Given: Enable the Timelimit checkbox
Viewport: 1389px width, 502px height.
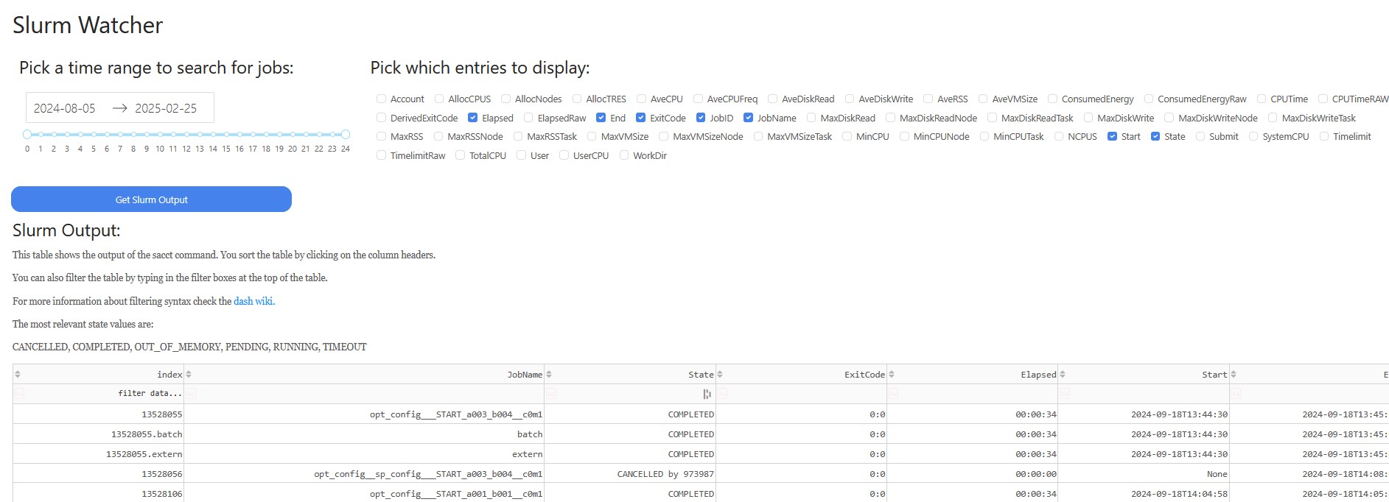Looking at the screenshot, I should click(x=1324, y=136).
